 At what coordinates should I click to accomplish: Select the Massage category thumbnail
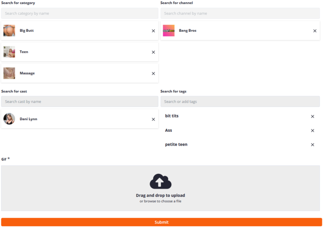point(9,73)
